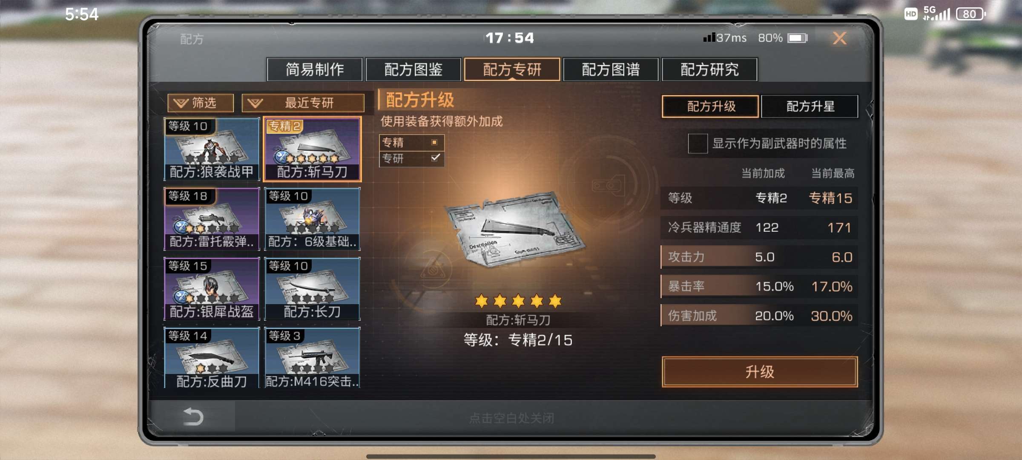Open the 筛选 filter dropdown
The height and width of the screenshot is (460, 1022).
click(x=201, y=103)
